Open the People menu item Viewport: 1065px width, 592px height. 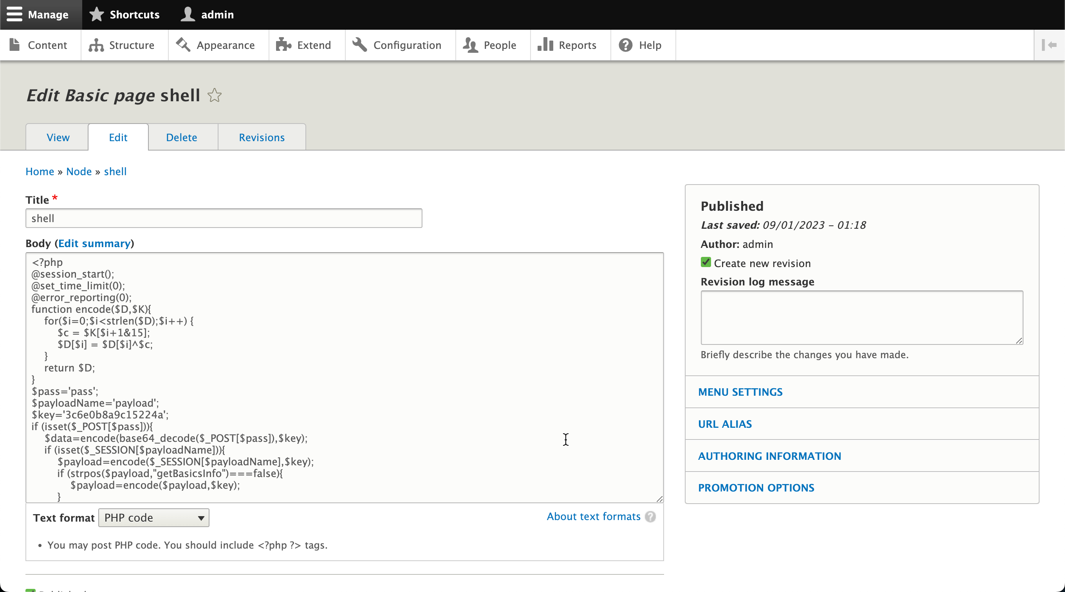(x=493, y=45)
